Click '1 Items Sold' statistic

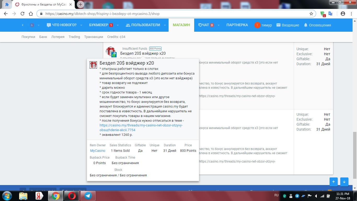click(120, 151)
